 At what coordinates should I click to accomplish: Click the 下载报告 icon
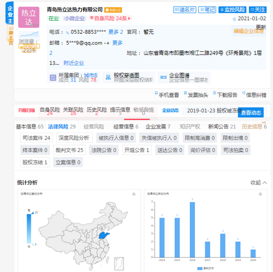coord(215,93)
